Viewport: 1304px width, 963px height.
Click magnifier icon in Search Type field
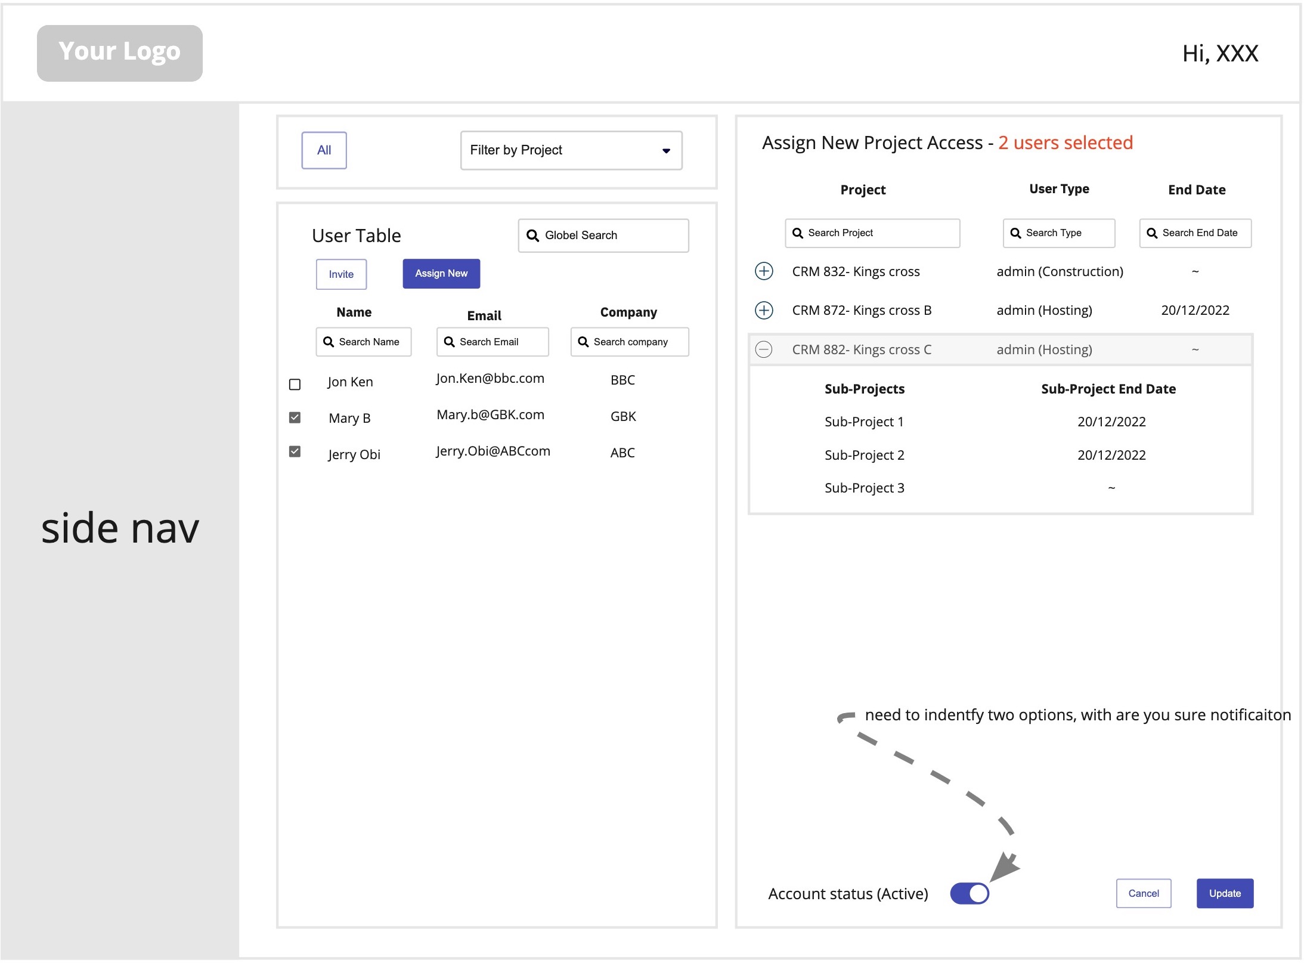pyautogui.click(x=1015, y=233)
